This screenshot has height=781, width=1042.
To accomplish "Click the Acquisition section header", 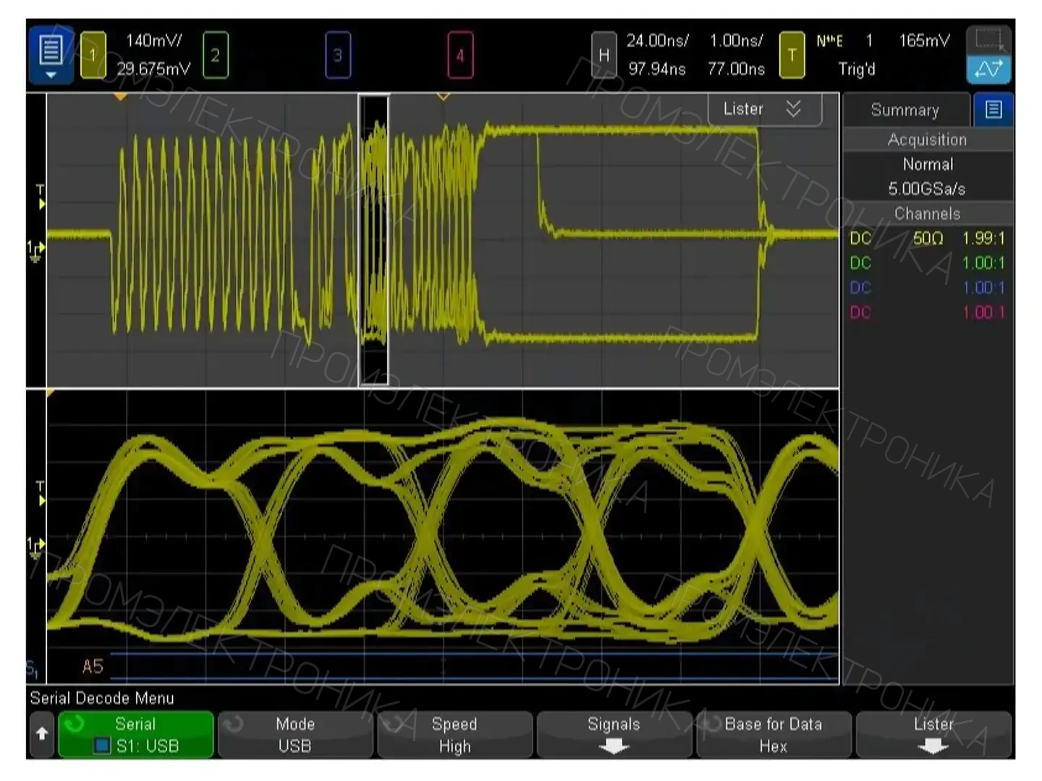I will [x=927, y=140].
